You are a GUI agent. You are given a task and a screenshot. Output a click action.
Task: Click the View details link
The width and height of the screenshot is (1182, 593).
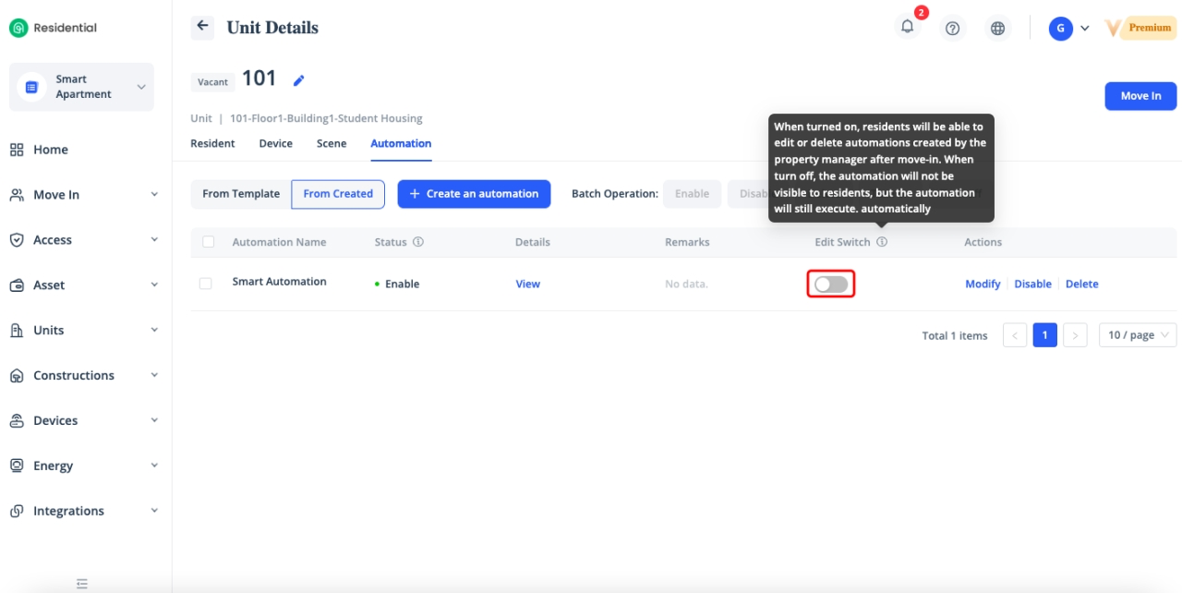(x=527, y=284)
